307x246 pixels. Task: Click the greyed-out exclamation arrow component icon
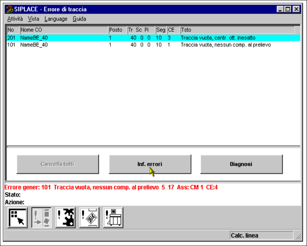tap(41, 217)
